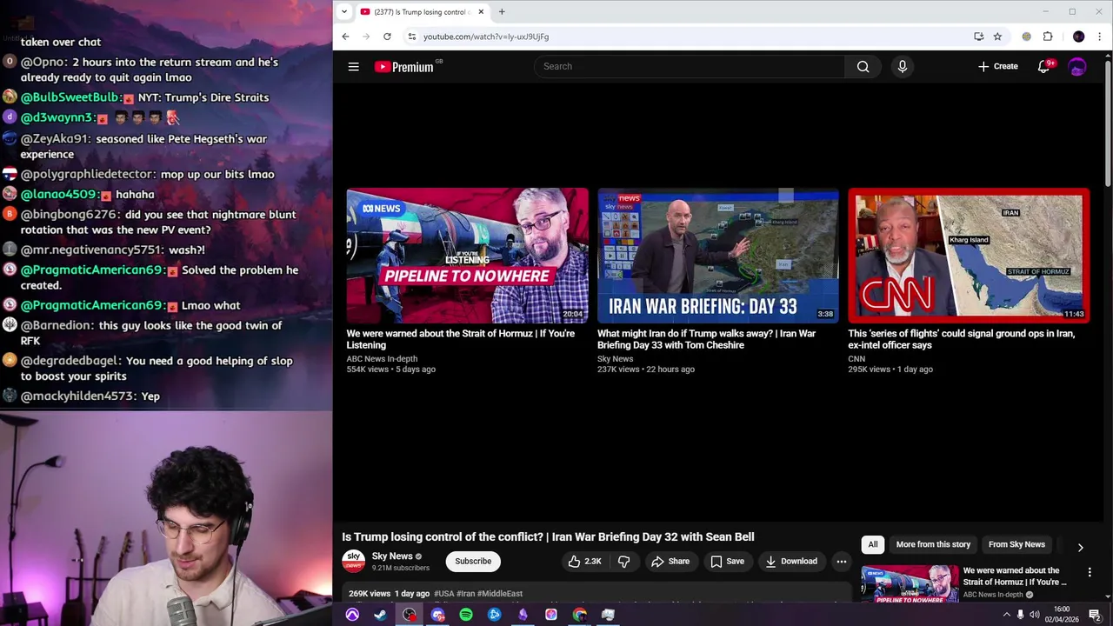The height and width of the screenshot is (626, 1113).
Task: Show hidden system tray icons
Action: [1007, 615]
